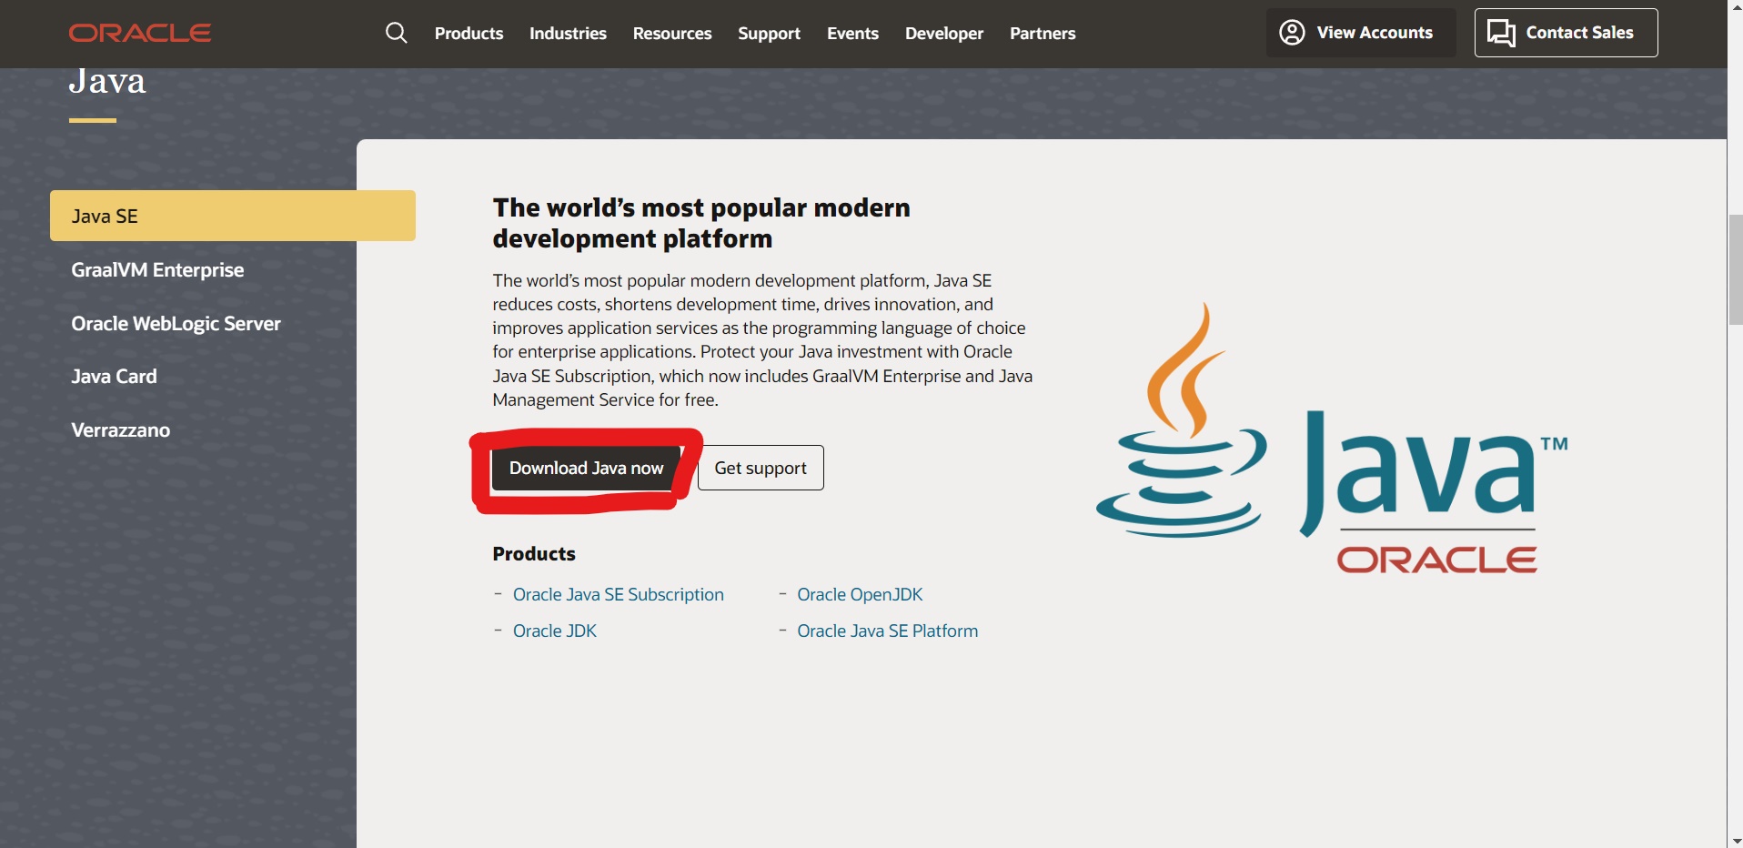Open the Industries menu
Image resolution: width=1743 pixels, height=848 pixels.
(568, 34)
